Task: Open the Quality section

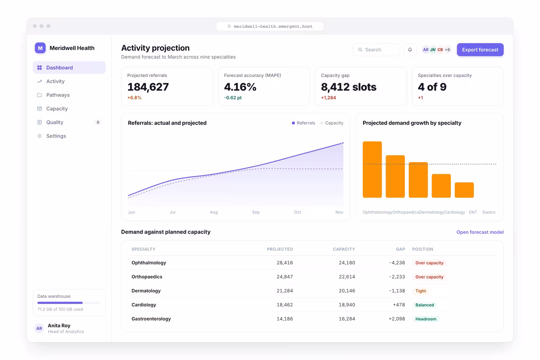Action: [69, 122]
